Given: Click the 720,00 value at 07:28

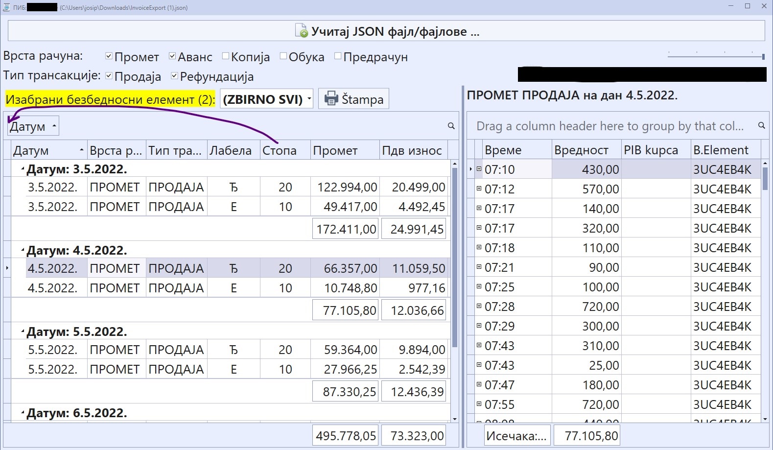Looking at the screenshot, I should [x=586, y=307].
